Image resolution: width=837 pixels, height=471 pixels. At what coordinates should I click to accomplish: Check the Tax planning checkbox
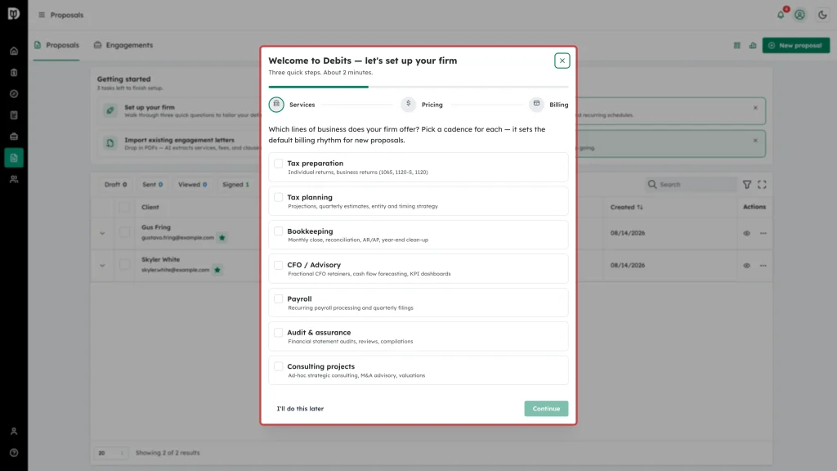pyautogui.click(x=278, y=197)
